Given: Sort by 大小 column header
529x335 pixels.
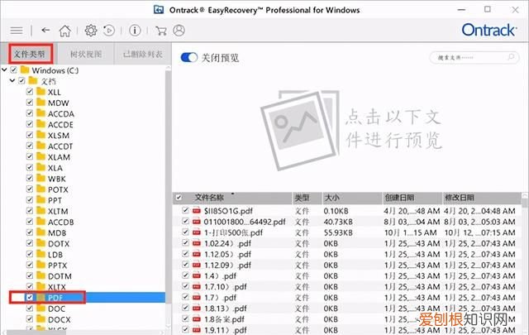Looking at the screenshot, I should tap(331, 198).
